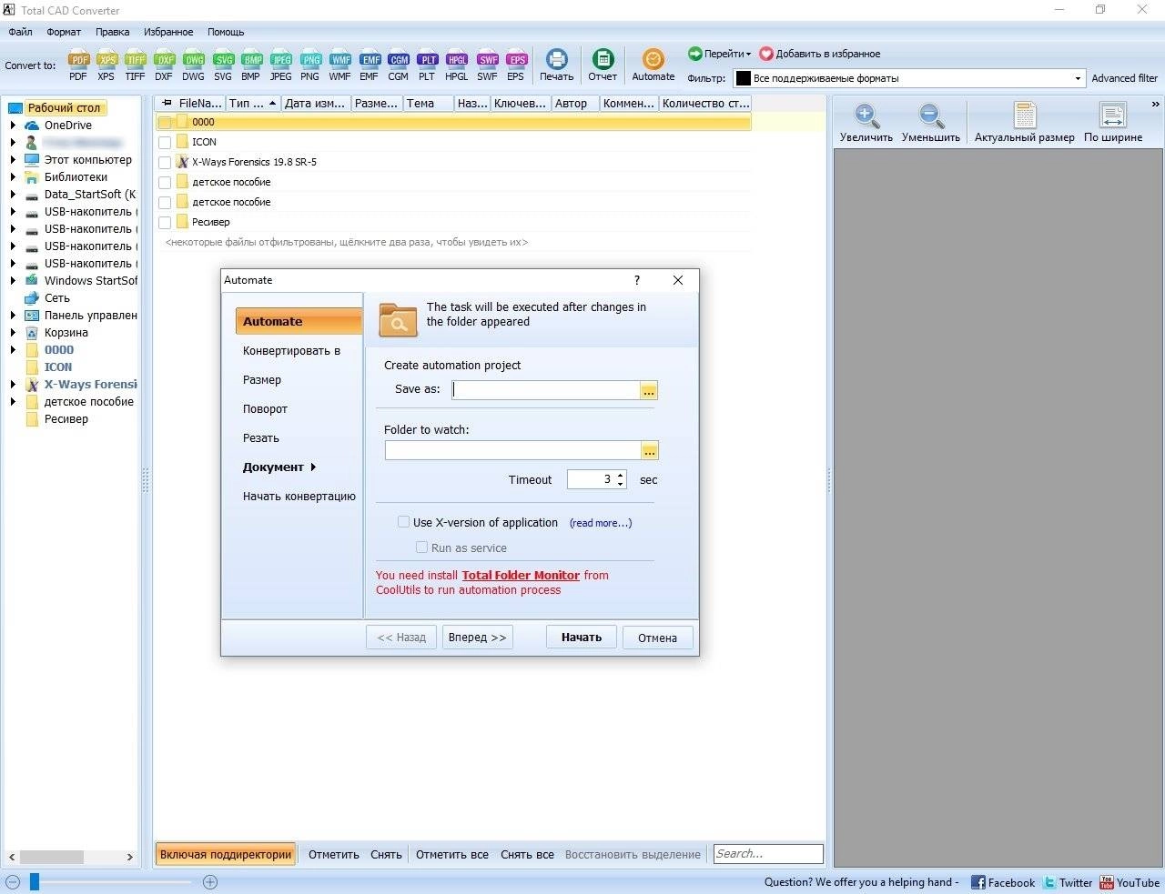Open the Печать print tool
Image resolution: width=1165 pixels, height=894 pixels.
[556, 65]
